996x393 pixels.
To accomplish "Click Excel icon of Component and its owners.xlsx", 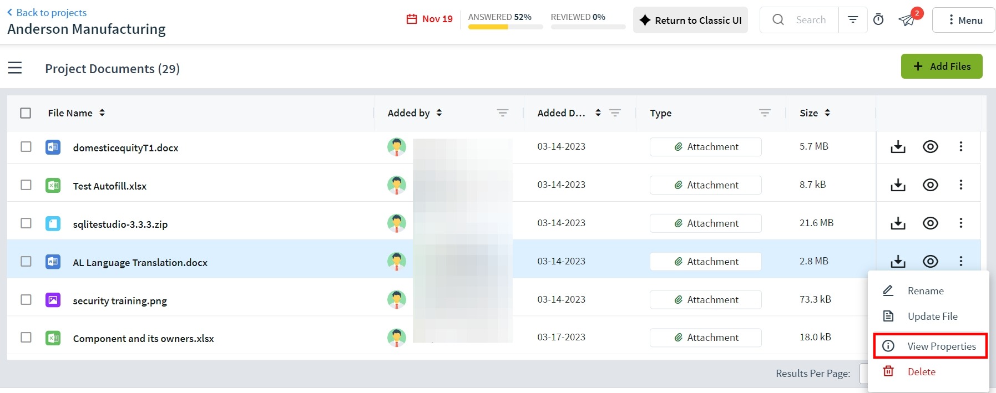I will pos(53,338).
